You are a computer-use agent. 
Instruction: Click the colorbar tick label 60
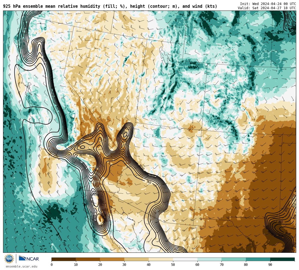click(x=197, y=265)
